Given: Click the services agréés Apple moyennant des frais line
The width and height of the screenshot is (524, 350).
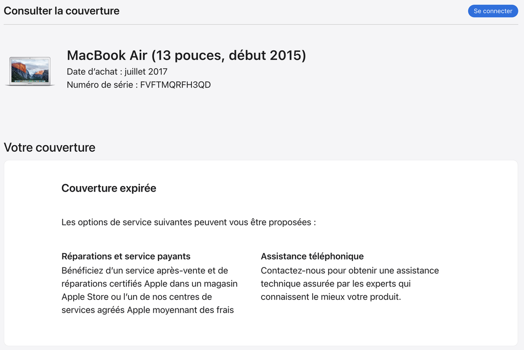Looking at the screenshot, I should 147,310.
